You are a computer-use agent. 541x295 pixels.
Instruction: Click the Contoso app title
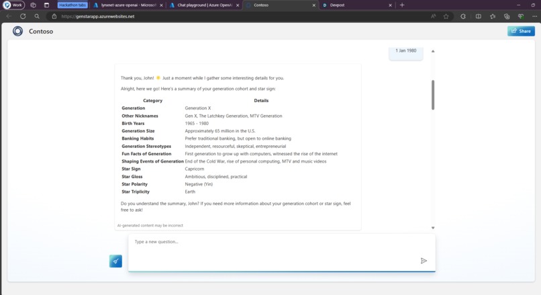tap(41, 32)
